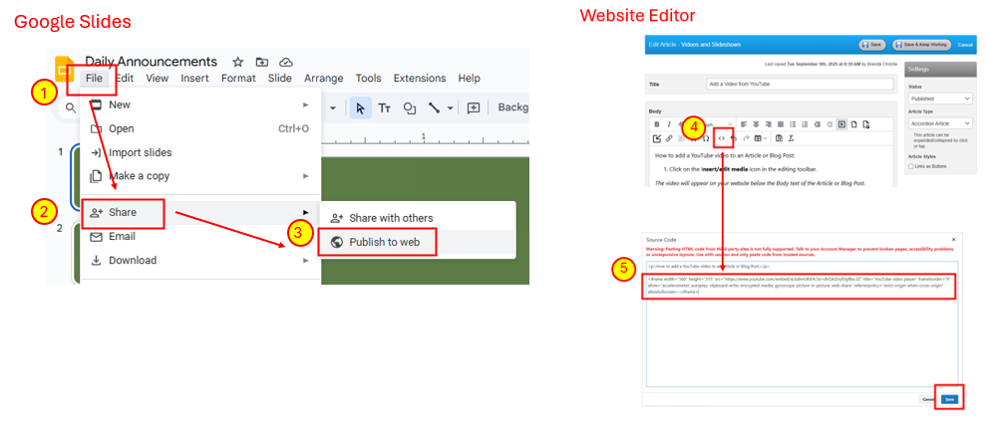This screenshot has height=423, width=987.
Task: Choose New in the File menu
Action: [200, 105]
